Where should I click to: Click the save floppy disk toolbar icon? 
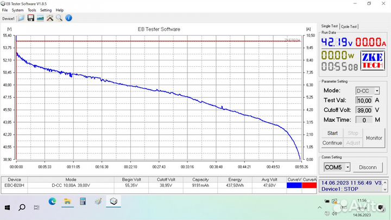30,18
